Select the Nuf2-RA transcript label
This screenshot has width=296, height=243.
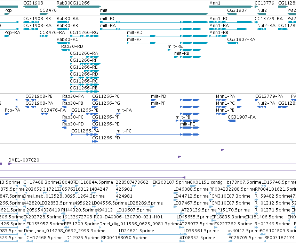pyautogui.click(x=266, y=26)
